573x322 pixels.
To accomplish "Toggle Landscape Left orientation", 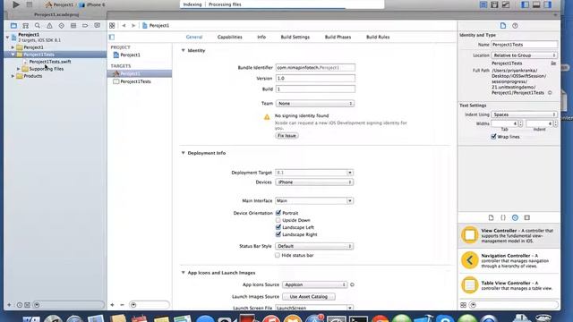I will [278, 227].
